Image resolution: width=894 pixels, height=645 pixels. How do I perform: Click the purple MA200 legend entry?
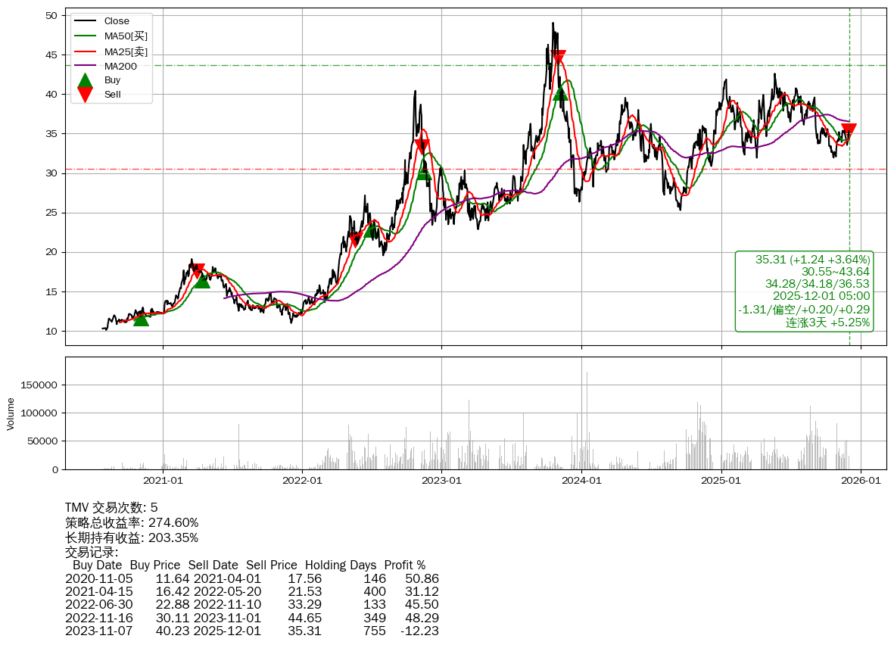point(120,66)
